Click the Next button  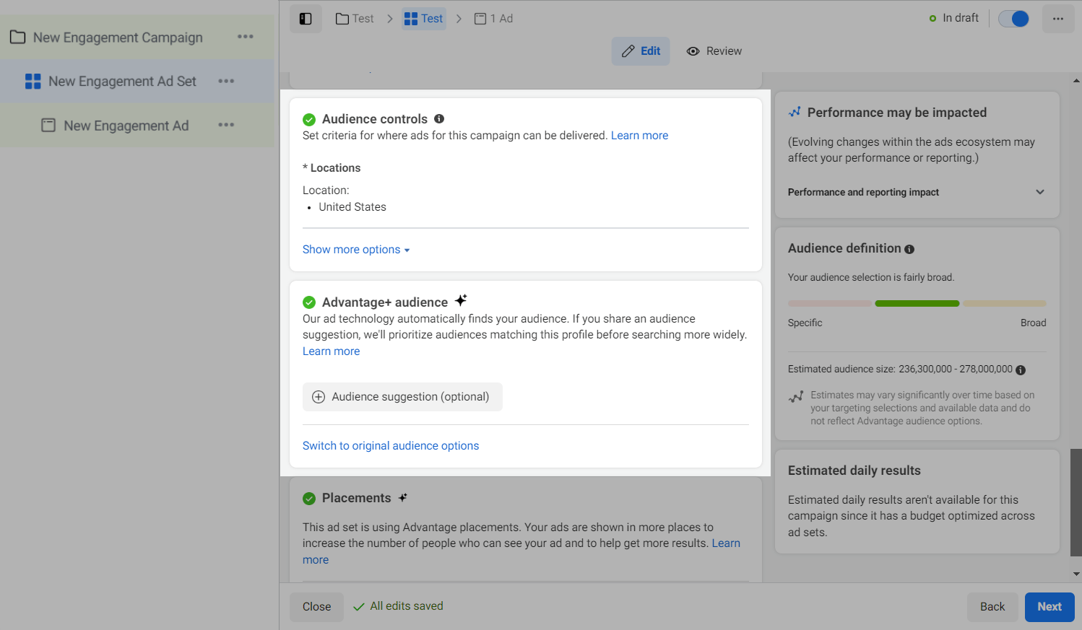(x=1049, y=607)
